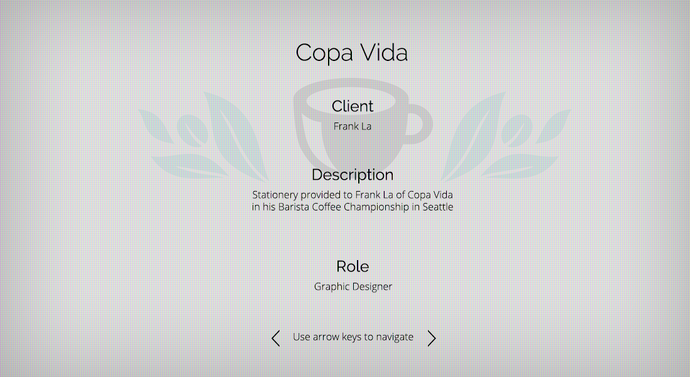Click the right next-slide chevron arrow

(x=432, y=339)
